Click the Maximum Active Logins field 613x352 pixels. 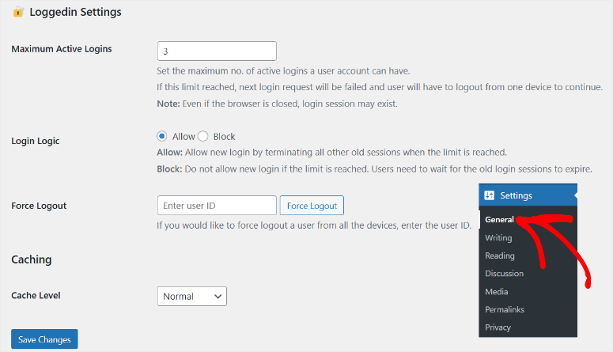coord(217,51)
